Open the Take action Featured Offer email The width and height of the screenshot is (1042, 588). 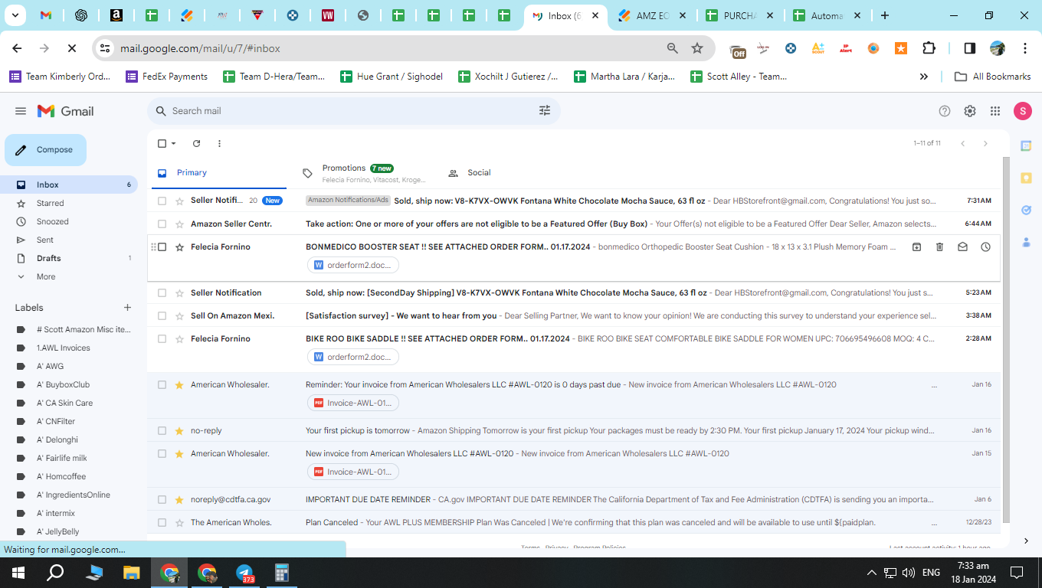point(574,224)
